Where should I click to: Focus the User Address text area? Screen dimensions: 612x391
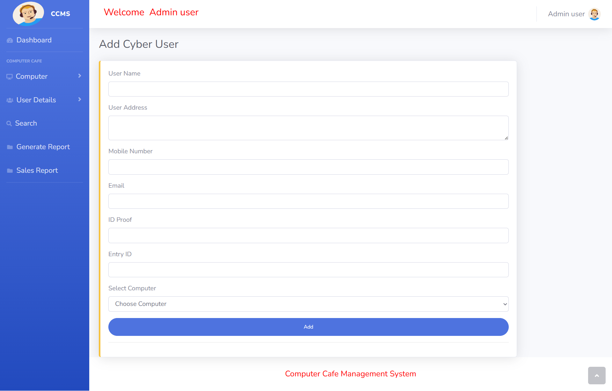309,128
